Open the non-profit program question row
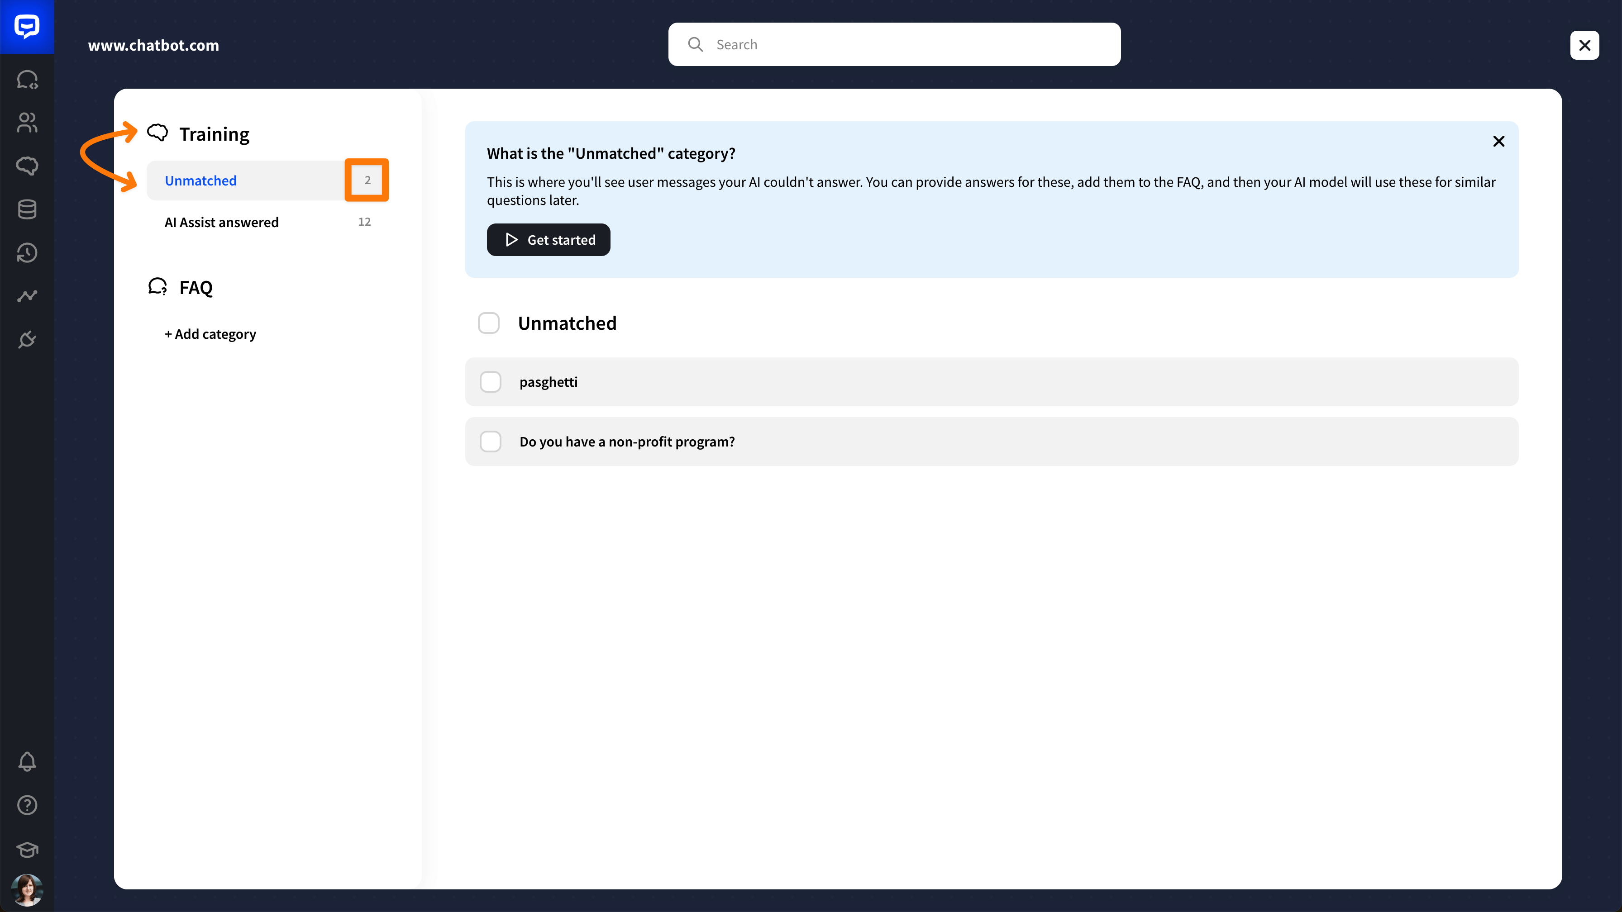Viewport: 1622px width, 912px height. (x=992, y=442)
